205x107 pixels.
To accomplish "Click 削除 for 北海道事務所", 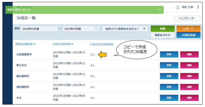I will click(x=189, y=54).
